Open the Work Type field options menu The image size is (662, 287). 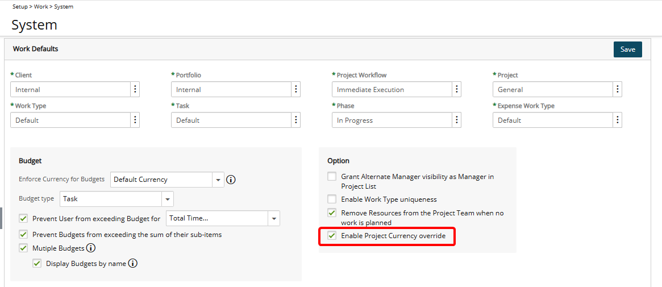(135, 120)
